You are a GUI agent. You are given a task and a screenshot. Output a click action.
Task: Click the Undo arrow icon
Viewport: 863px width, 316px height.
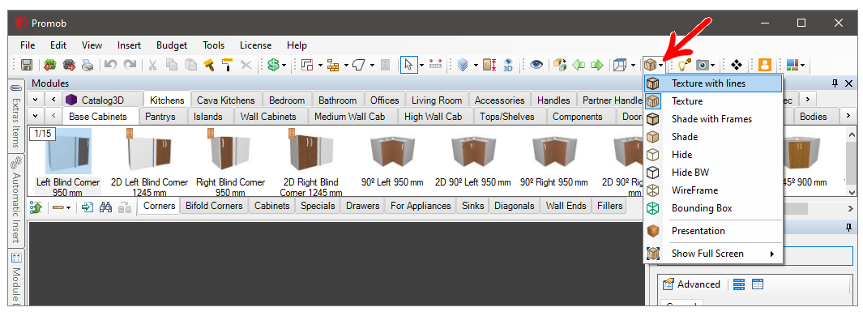tap(111, 65)
